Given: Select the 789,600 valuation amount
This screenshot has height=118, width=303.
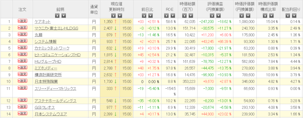Looking at the screenshot, I should click(248, 75).
